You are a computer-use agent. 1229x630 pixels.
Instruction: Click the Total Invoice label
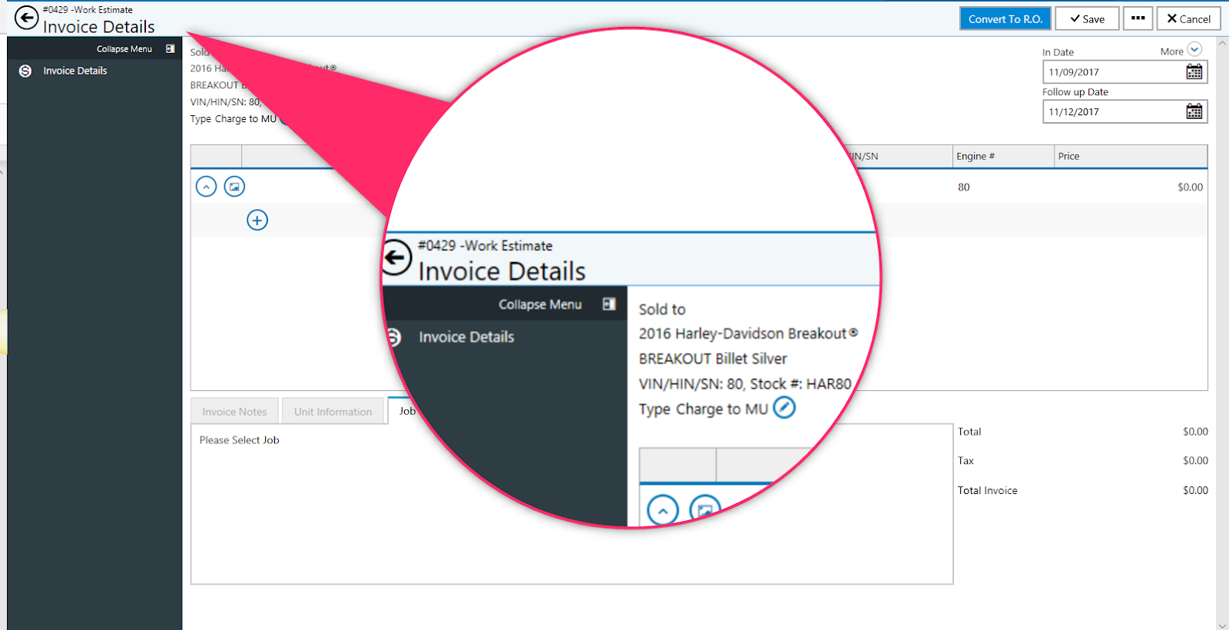point(987,490)
